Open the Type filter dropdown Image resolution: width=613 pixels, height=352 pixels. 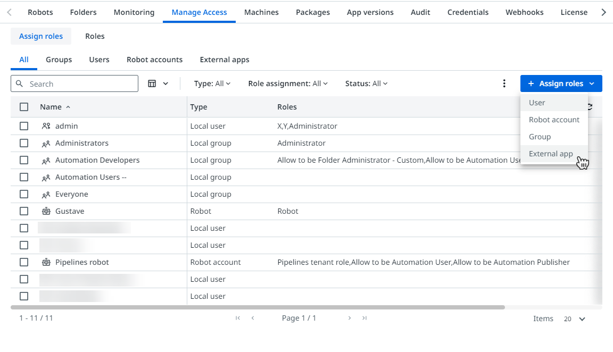click(212, 83)
